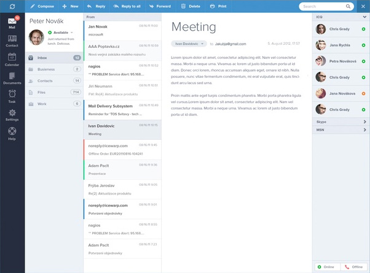Open the Mail section in sidebar
The height and width of the screenshot is (273, 370).
(12, 23)
